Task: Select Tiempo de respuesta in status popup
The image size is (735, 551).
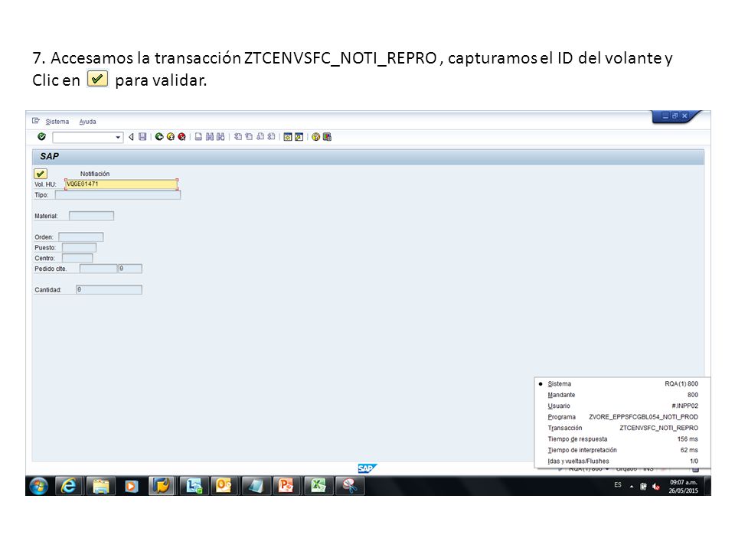Action: point(622,439)
